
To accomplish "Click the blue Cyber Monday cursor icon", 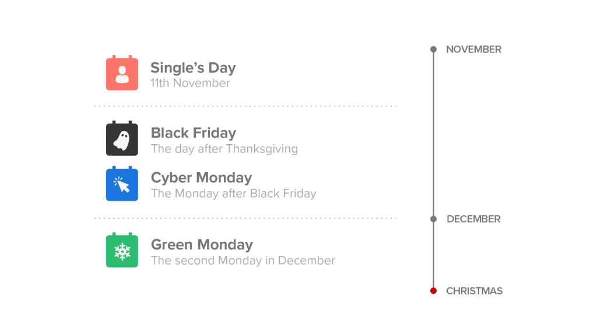I will [x=122, y=184].
